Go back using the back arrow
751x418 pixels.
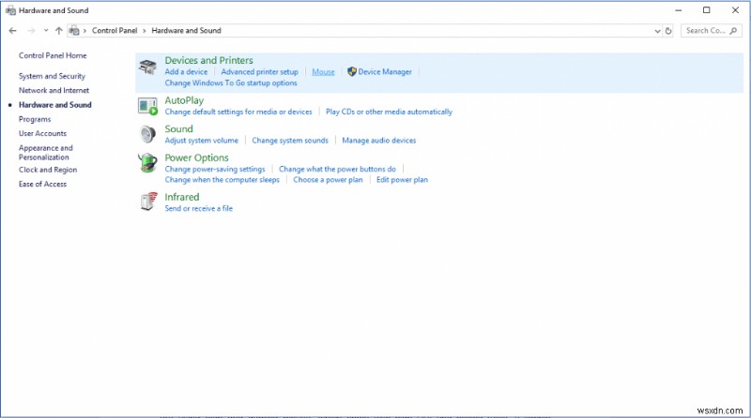[x=13, y=31]
